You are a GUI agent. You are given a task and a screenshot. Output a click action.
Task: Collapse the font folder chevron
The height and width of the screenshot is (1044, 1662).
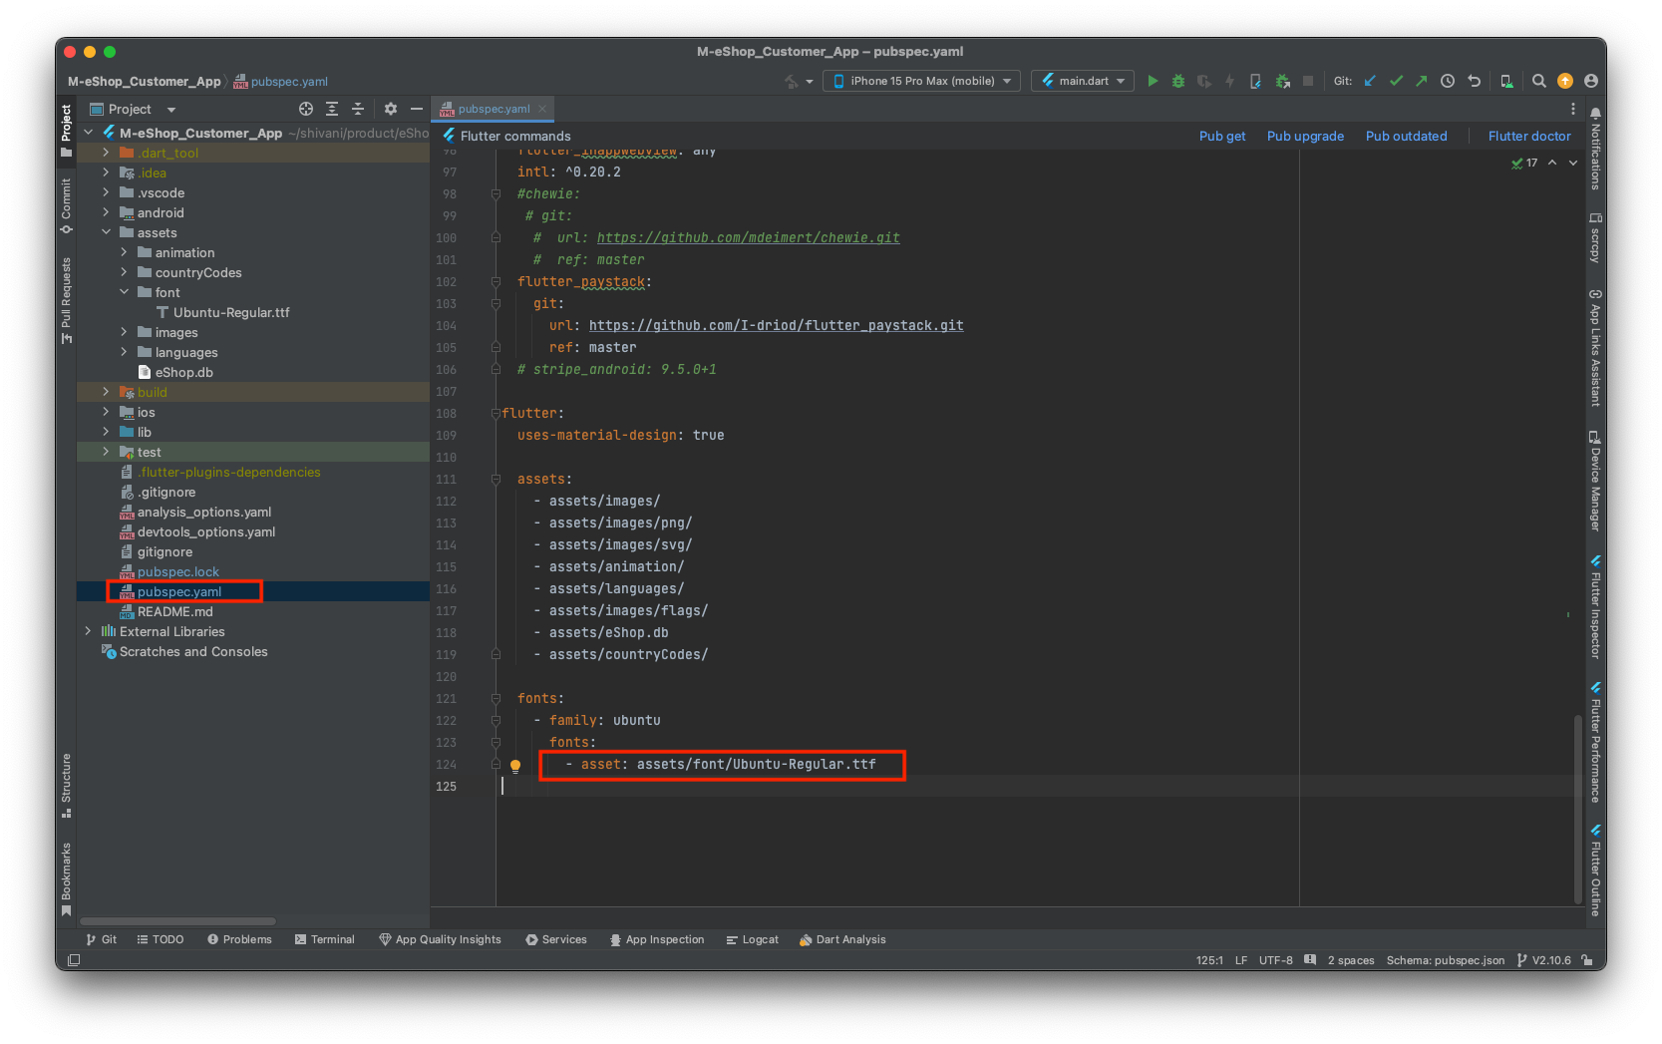124,292
